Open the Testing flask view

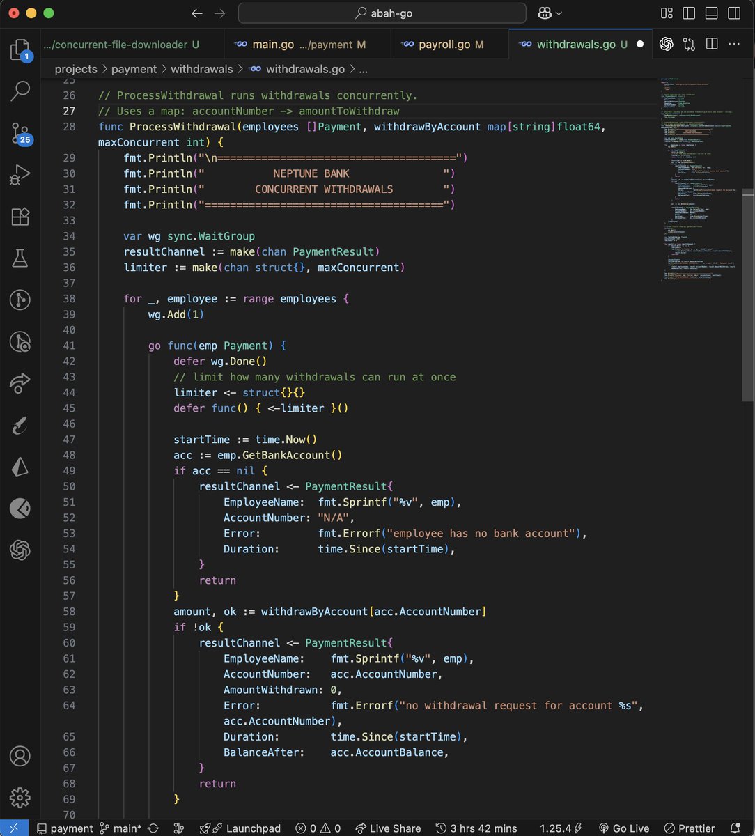pos(20,258)
